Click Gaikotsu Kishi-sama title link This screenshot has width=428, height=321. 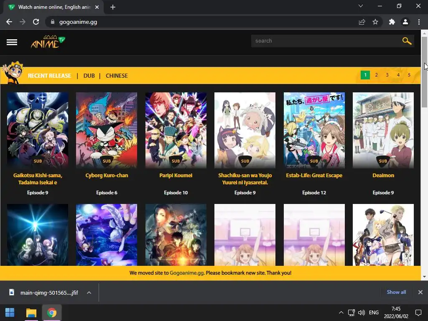tap(38, 179)
